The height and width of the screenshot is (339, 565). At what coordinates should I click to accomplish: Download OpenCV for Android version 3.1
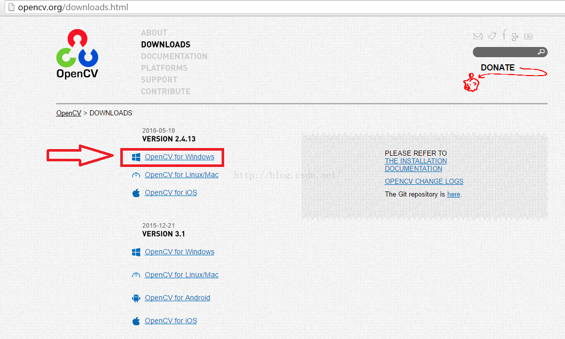click(x=177, y=298)
